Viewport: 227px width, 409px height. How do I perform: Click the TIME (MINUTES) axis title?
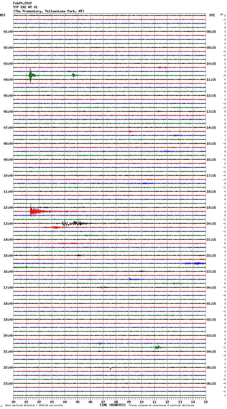coord(113,405)
